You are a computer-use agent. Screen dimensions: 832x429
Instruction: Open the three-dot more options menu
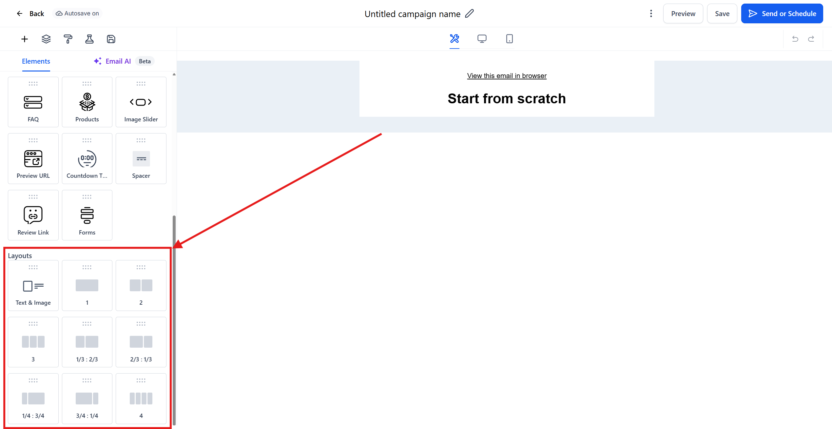651,13
